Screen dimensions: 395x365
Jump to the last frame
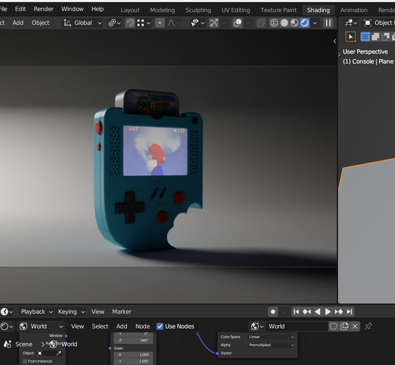point(349,312)
